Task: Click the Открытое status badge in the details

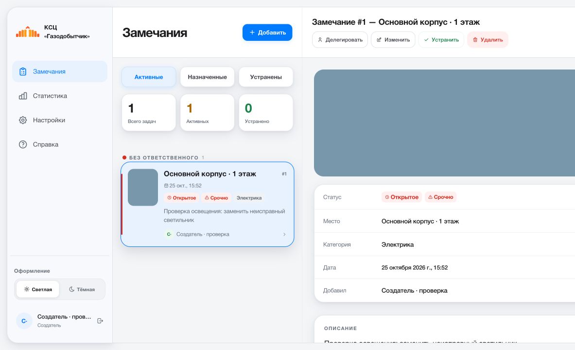Action: pyautogui.click(x=401, y=197)
